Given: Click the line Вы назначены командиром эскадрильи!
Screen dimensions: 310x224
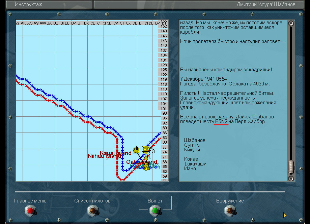Looking at the screenshot, I should (226, 70).
